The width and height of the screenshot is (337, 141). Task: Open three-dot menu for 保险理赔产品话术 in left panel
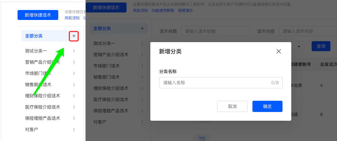[74, 118]
